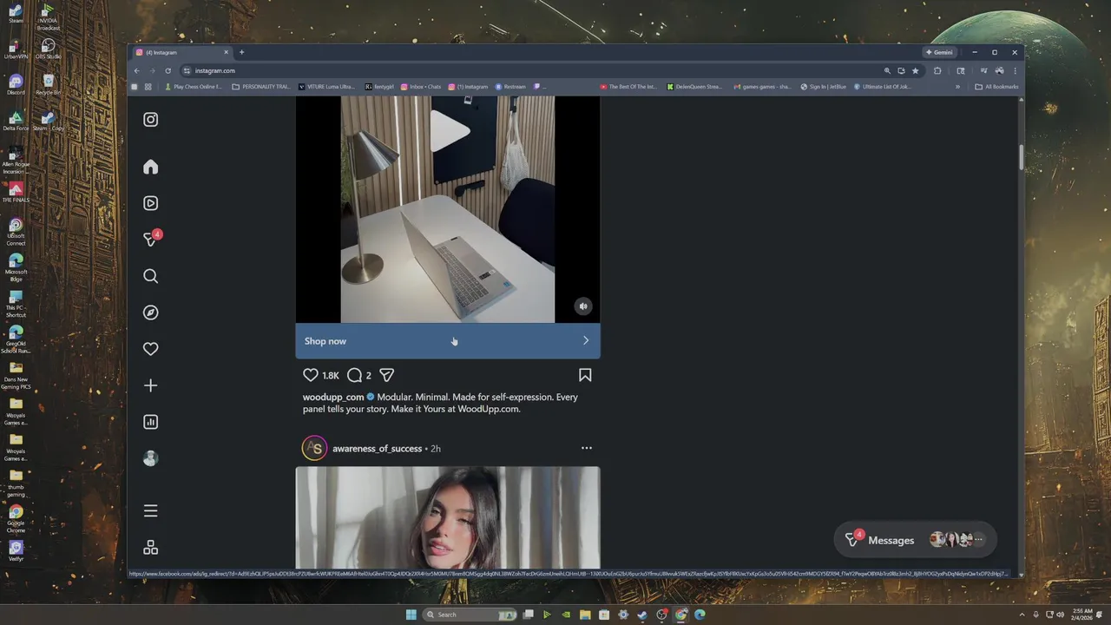
Task: Open direct messages icon in the sidebar
Action: [x=151, y=239]
